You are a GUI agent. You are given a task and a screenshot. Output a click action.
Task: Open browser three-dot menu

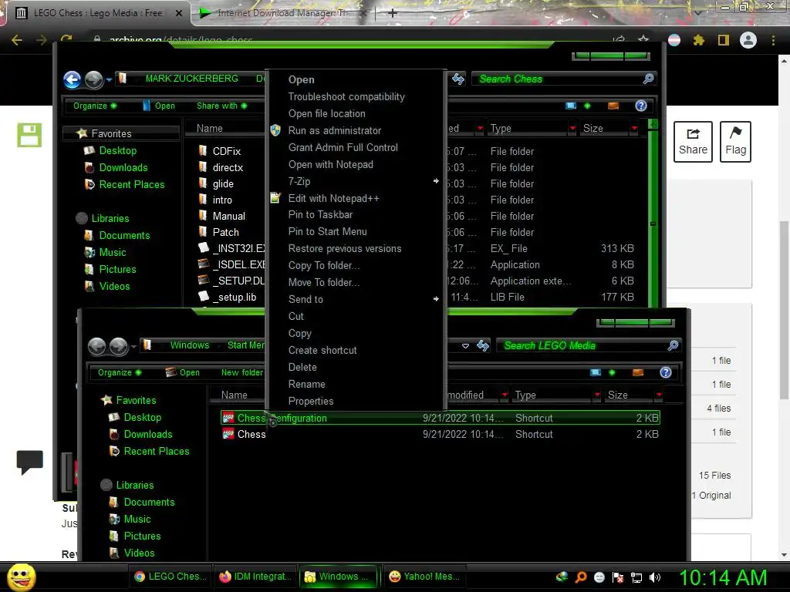pos(773,40)
